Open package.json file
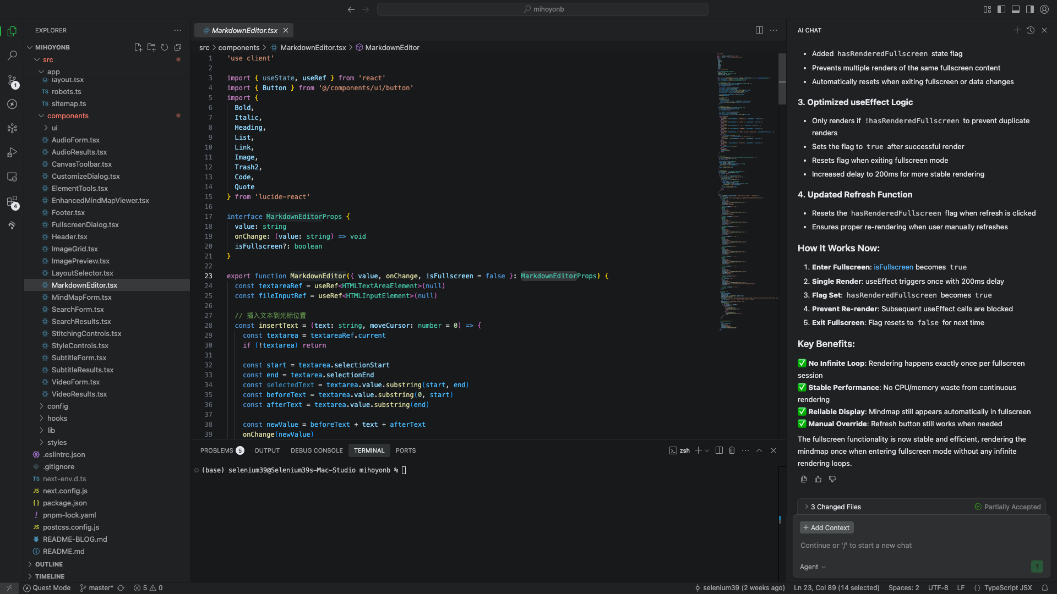 tap(65, 503)
